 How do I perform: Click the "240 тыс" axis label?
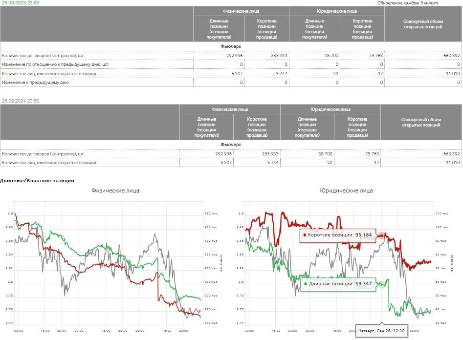[211, 323]
